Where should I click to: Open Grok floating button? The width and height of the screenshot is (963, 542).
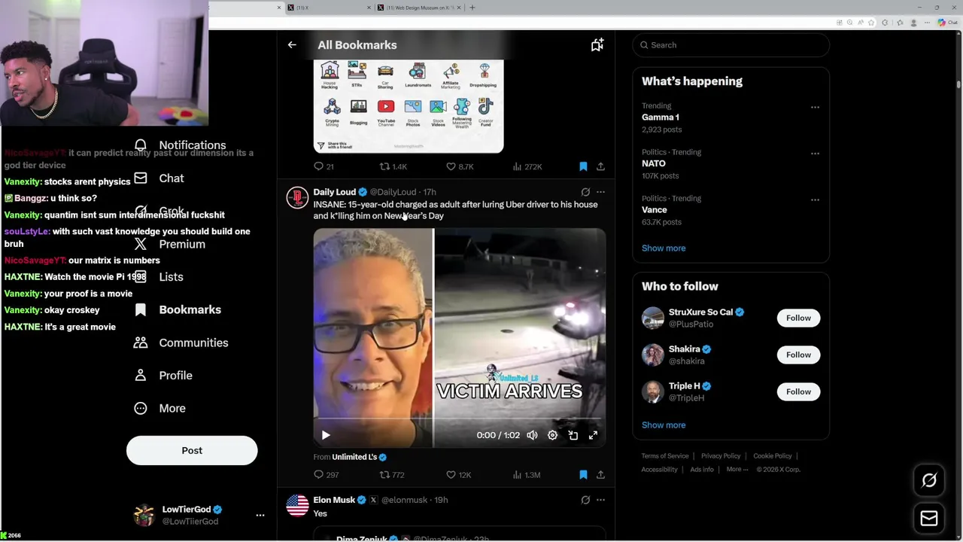(929, 480)
